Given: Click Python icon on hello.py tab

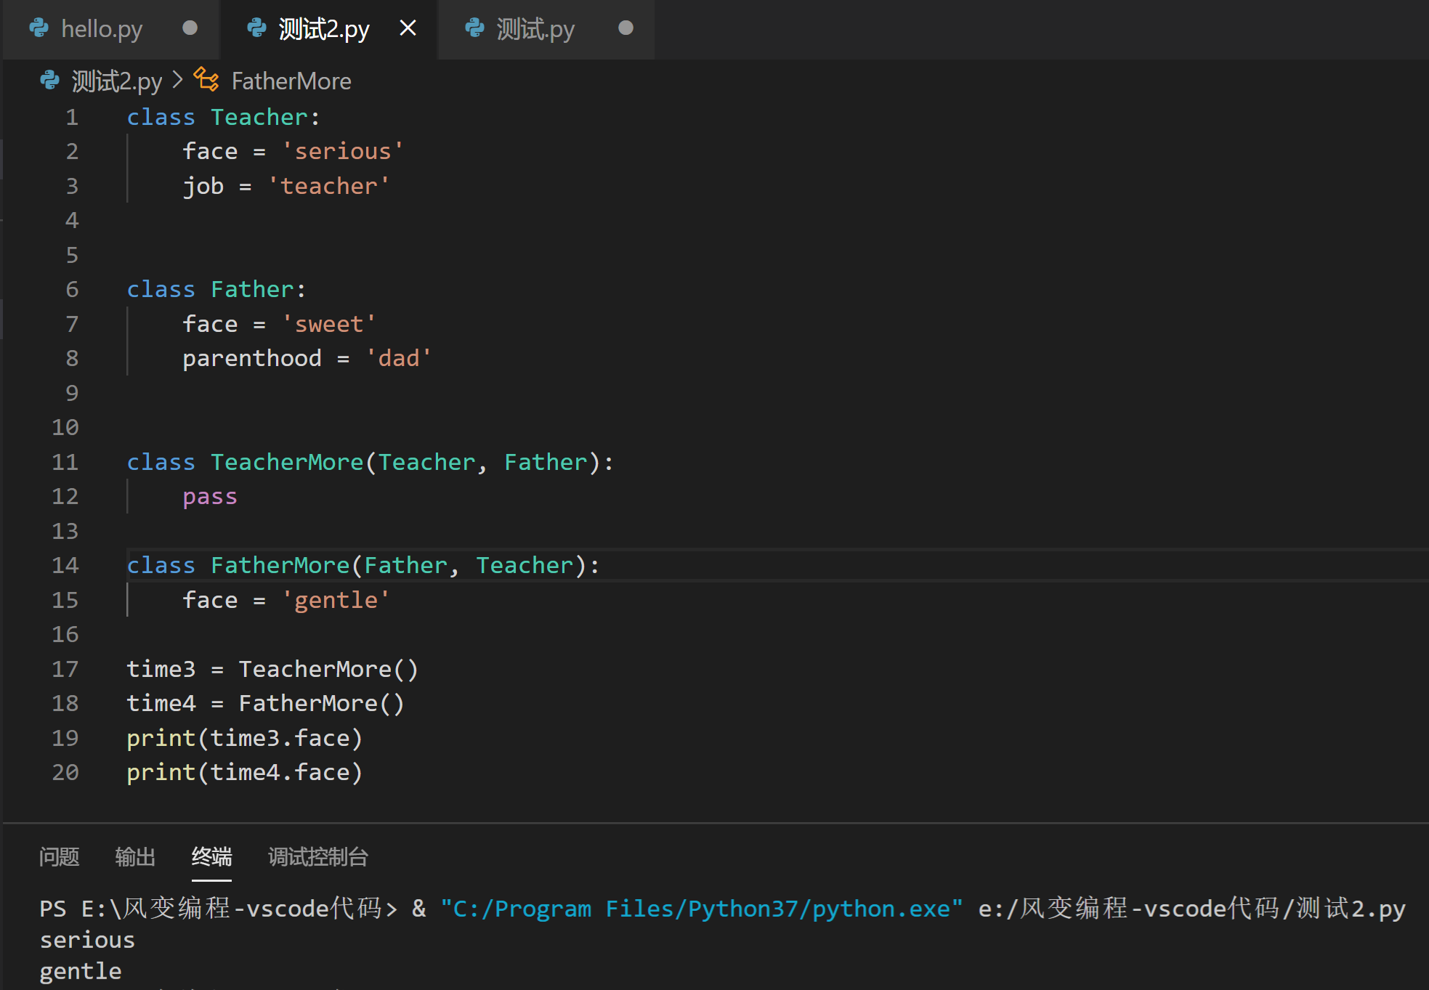Looking at the screenshot, I should point(39,28).
